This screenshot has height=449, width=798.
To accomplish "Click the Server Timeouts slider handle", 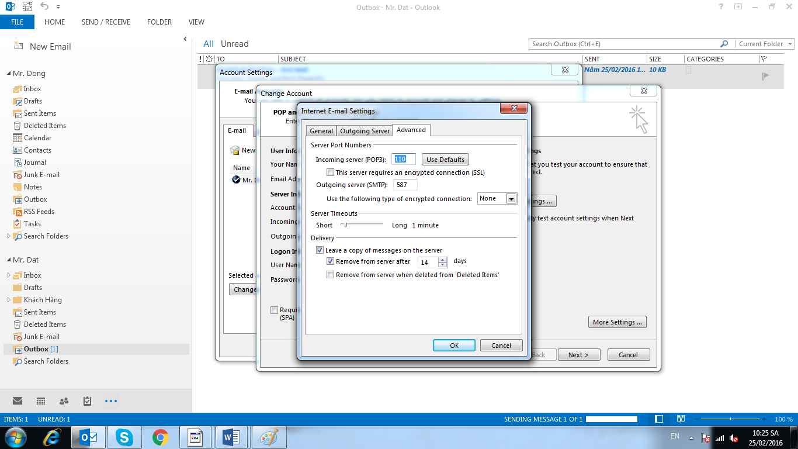I will pos(344,224).
